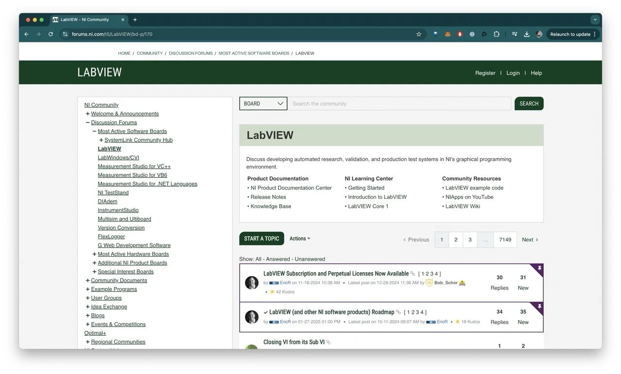
Task: Expand Welcome & Announcements tree node
Action: tap(88, 114)
